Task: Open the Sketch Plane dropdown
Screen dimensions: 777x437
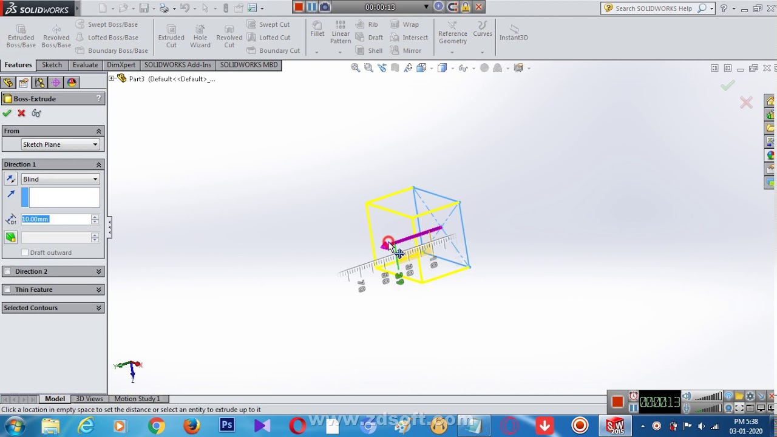Action: (60, 144)
